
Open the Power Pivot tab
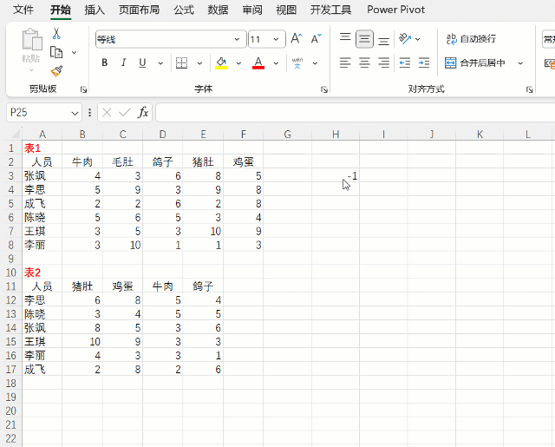coord(395,10)
